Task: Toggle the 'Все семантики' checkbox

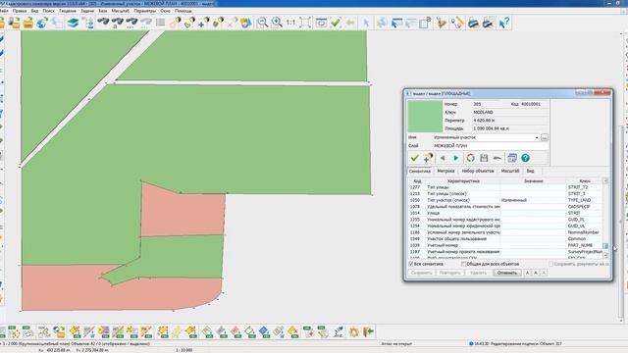Action: (411, 264)
